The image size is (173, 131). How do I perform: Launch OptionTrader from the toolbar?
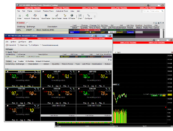tap(56, 17)
